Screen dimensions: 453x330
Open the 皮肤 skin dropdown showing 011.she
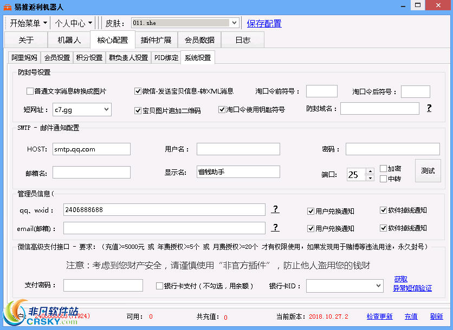234,23
